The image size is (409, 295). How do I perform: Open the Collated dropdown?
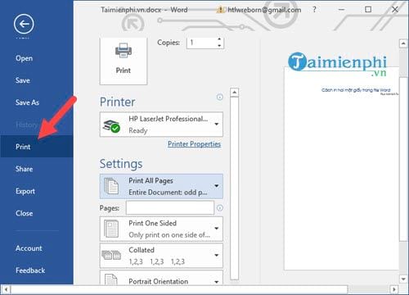(x=161, y=256)
